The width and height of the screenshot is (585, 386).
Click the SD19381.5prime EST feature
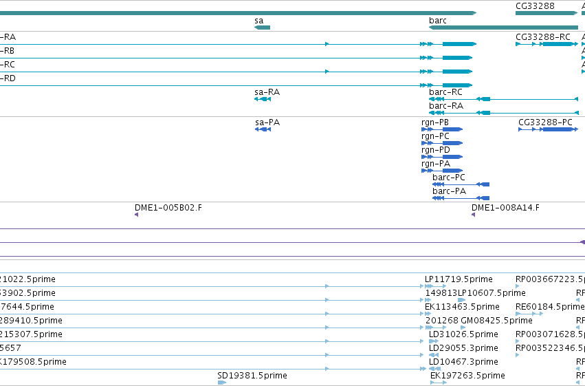click(x=222, y=383)
